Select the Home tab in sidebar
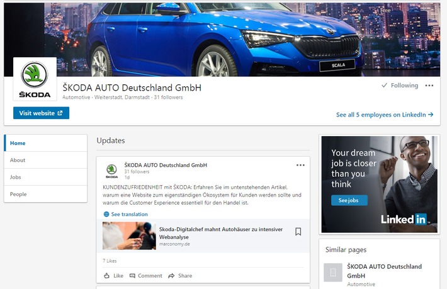Image resolution: width=447 pixels, height=289 pixels. coord(46,143)
